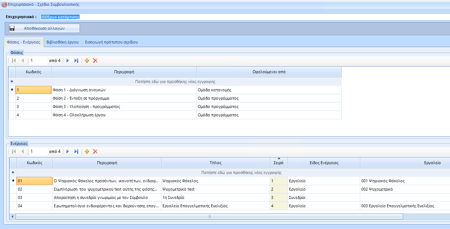Delete selected action in Ενέργειες toolbar
The width and height of the screenshot is (450, 229).
[x=95, y=151]
